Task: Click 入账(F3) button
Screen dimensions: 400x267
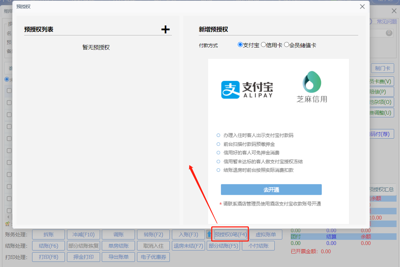Action: click(188, 234)
